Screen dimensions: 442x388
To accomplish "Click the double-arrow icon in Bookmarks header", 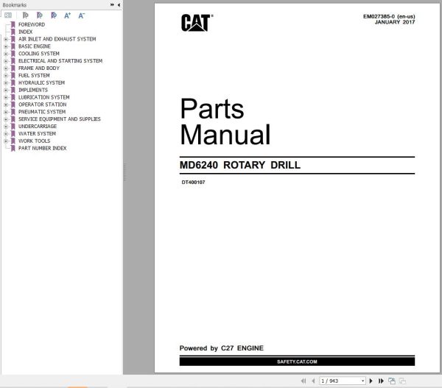I will tap(112, 5).
